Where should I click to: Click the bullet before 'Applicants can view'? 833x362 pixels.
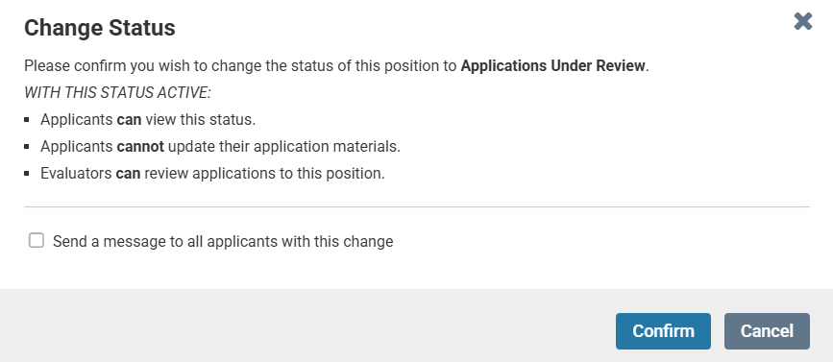pos(27,120)
